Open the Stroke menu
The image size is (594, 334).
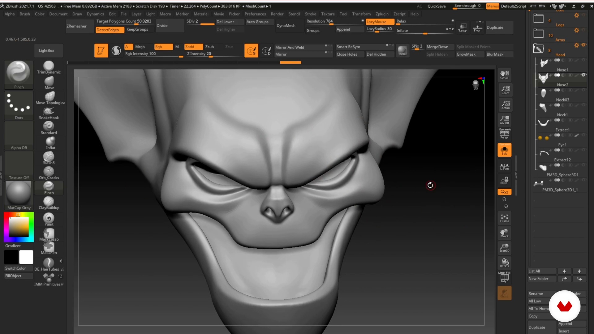click(x=311, y=14)
